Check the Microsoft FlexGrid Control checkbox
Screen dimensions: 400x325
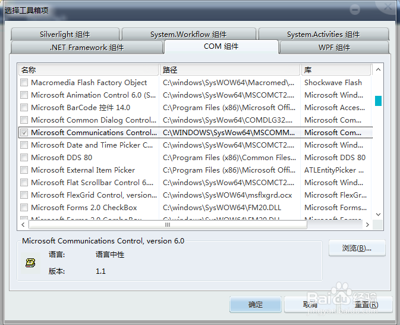(x=24, y=195)
